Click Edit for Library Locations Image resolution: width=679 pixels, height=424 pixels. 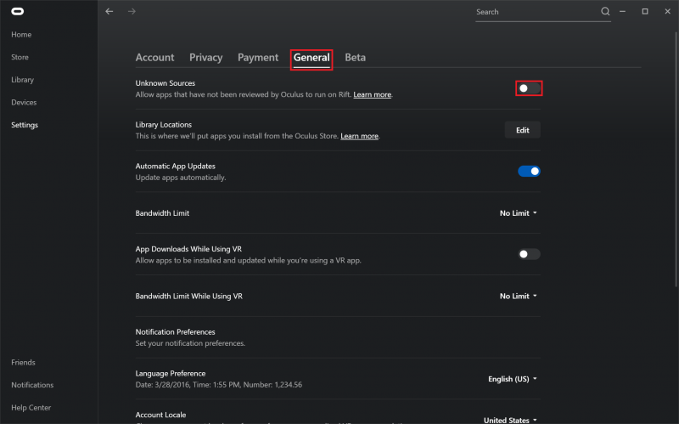click(x=522, y=130)
